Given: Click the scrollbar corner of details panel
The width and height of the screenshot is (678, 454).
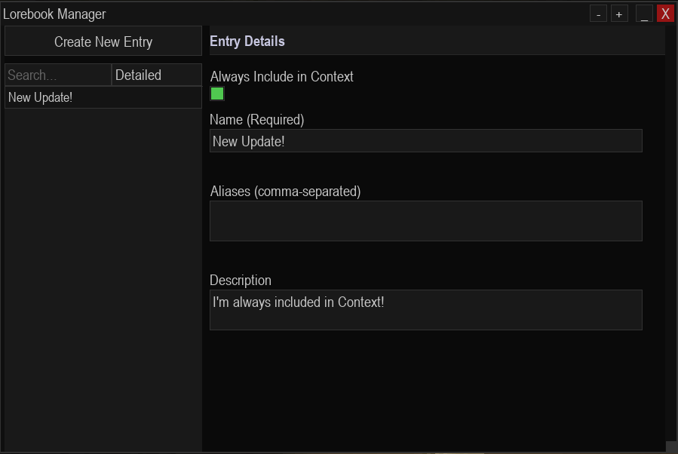Looking at the screenshot, I should (671, 446).
